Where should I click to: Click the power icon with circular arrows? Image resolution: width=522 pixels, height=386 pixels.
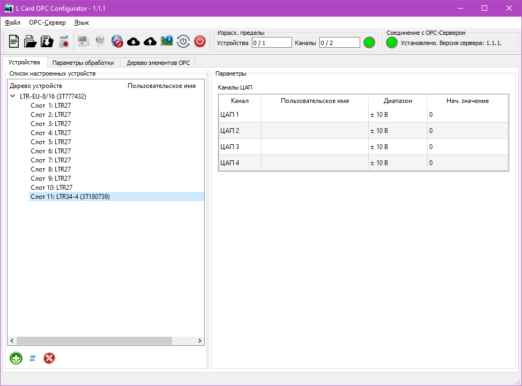(x=183, y=41)
